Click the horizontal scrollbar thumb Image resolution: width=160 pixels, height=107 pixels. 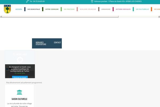click(60, 17)
